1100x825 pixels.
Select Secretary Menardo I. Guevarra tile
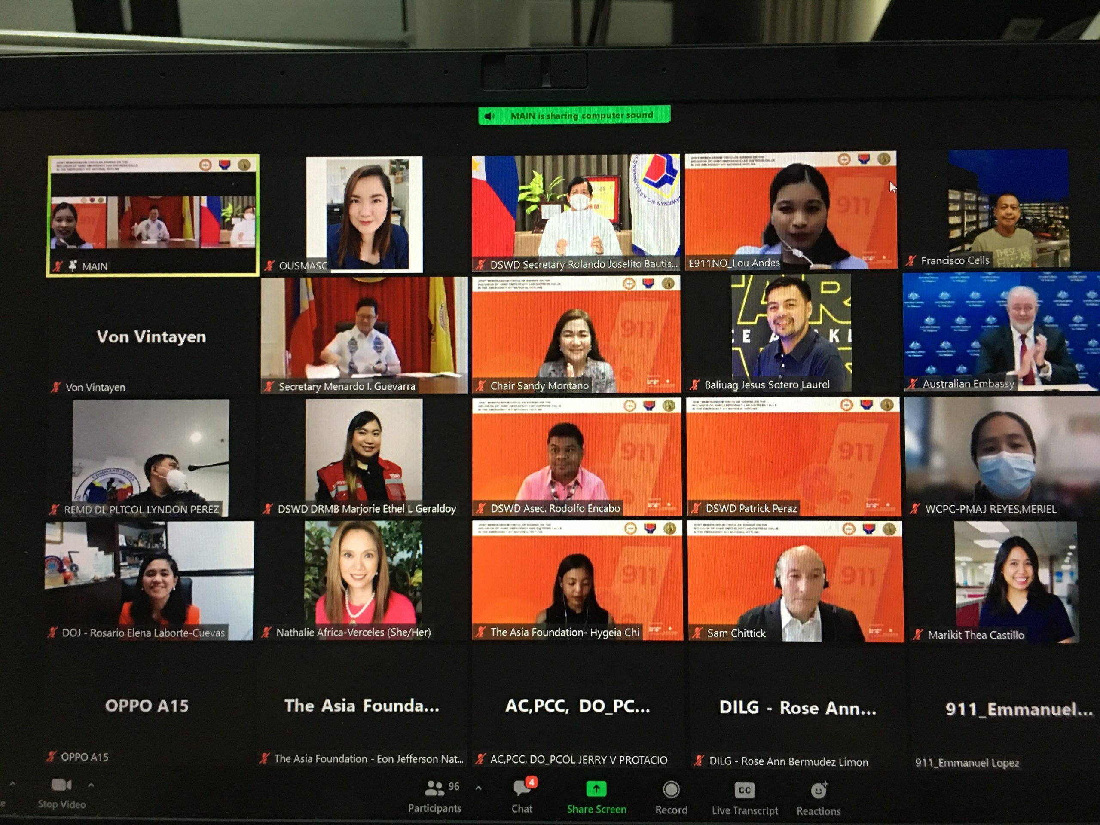pos(364,335)
